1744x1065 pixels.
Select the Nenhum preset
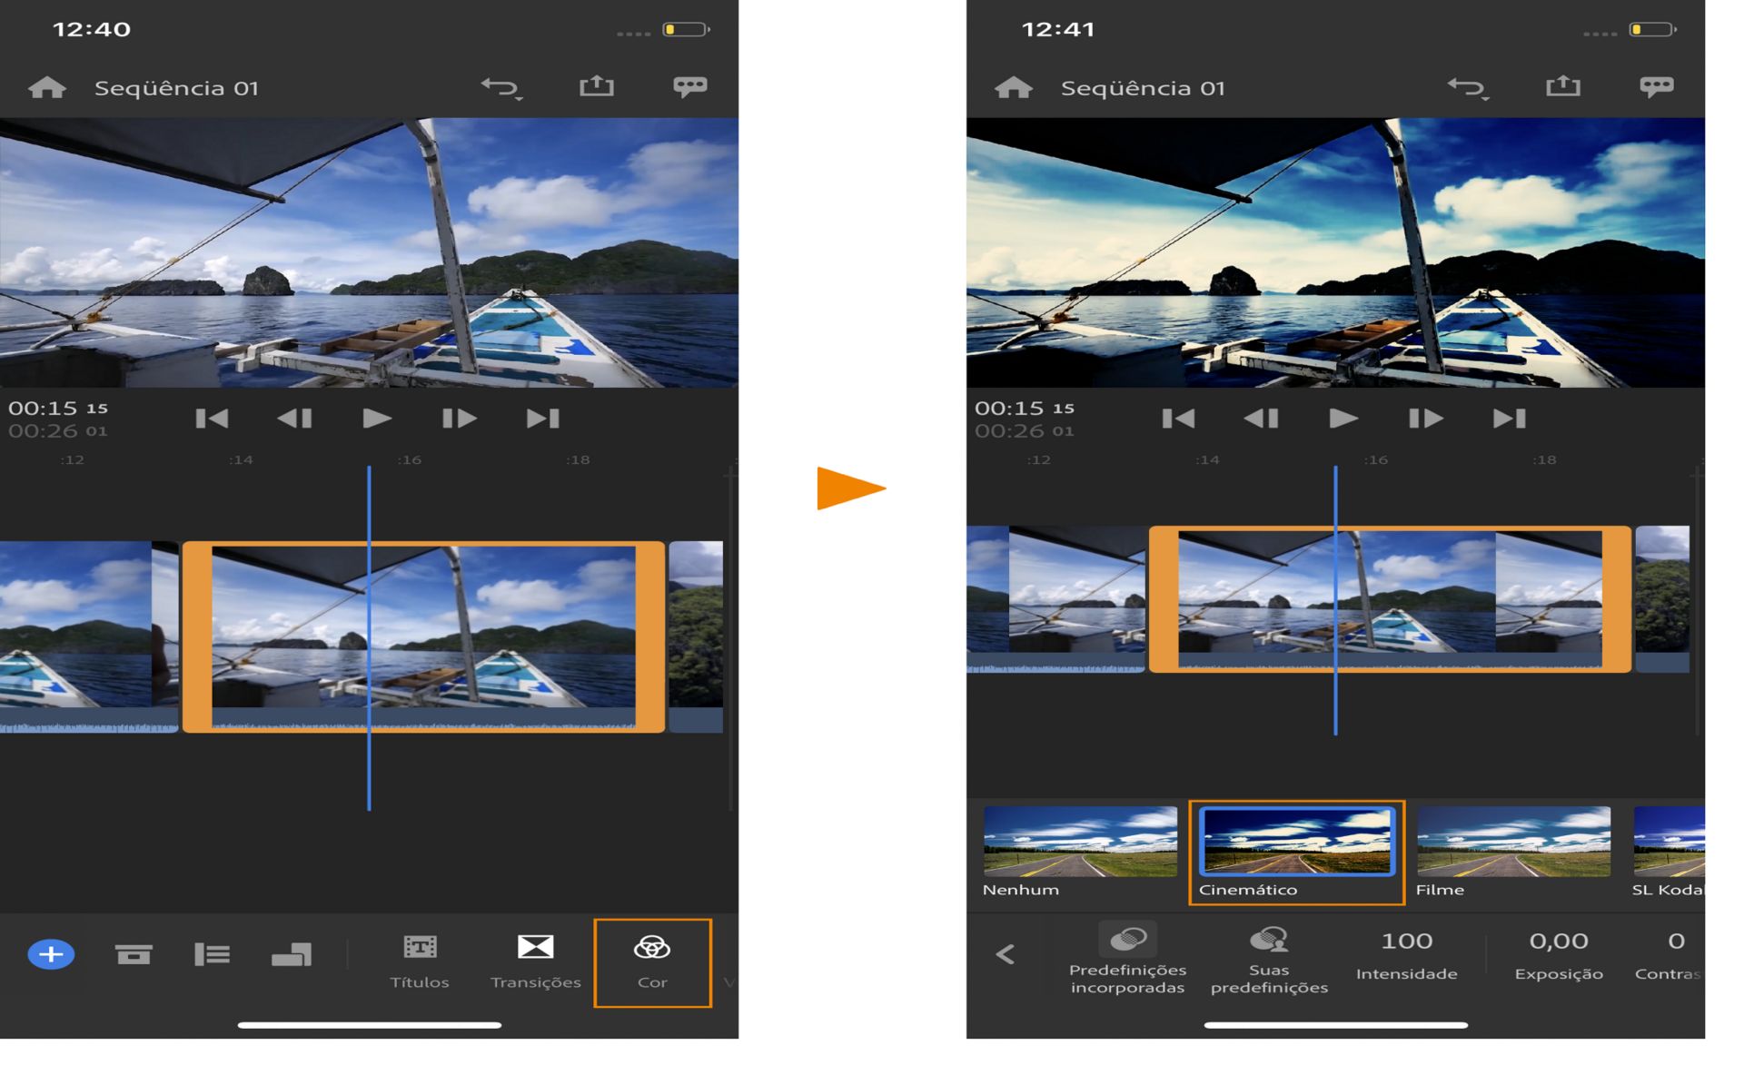[1079, 843]
